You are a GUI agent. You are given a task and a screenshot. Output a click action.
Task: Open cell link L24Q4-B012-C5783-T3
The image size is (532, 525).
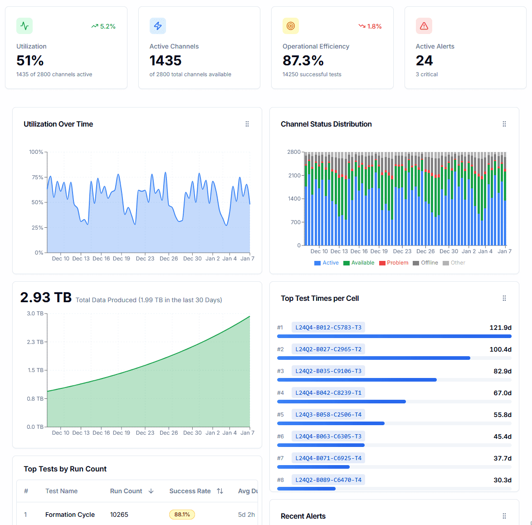[x=328, y=328]
